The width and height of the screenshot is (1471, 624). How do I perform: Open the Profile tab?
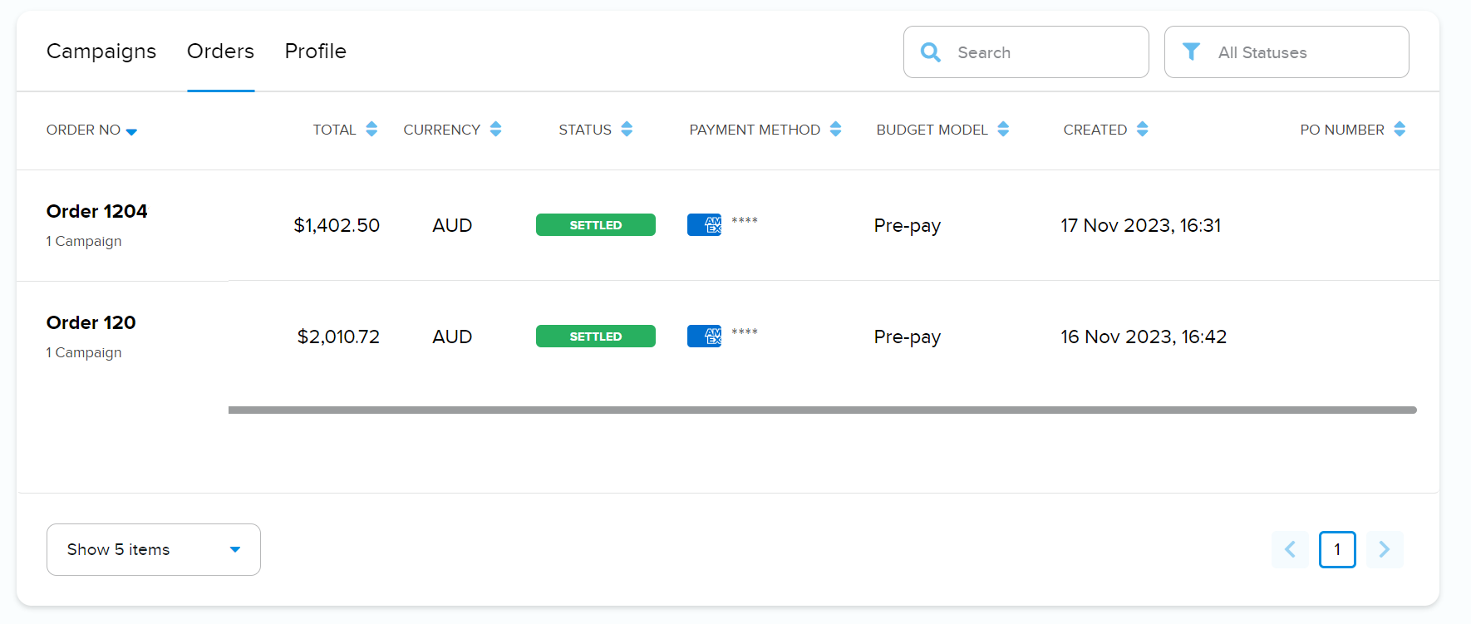coord(316,52)
